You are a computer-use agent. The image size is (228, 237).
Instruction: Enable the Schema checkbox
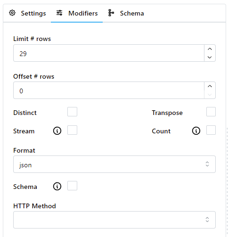click(x=72, y=186)
